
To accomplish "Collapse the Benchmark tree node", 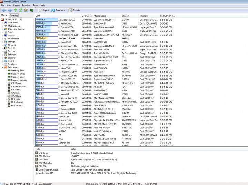I will pyautogui.click(x=2, y=67).
